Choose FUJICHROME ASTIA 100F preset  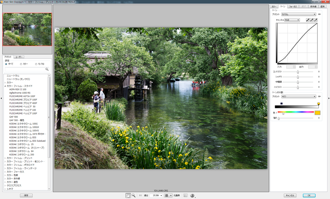(x=22, y=96)
